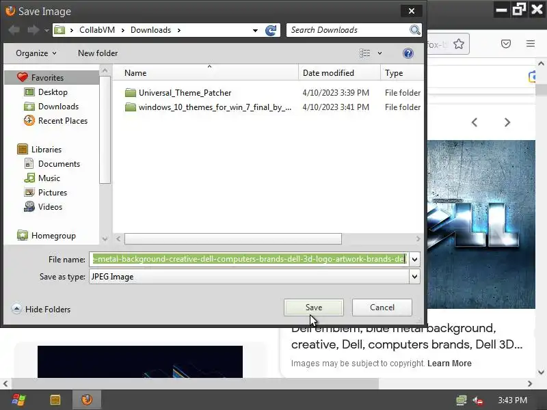Screen dimensions: 547x410
Task: Open the Music library
Action: pos(49,178)
